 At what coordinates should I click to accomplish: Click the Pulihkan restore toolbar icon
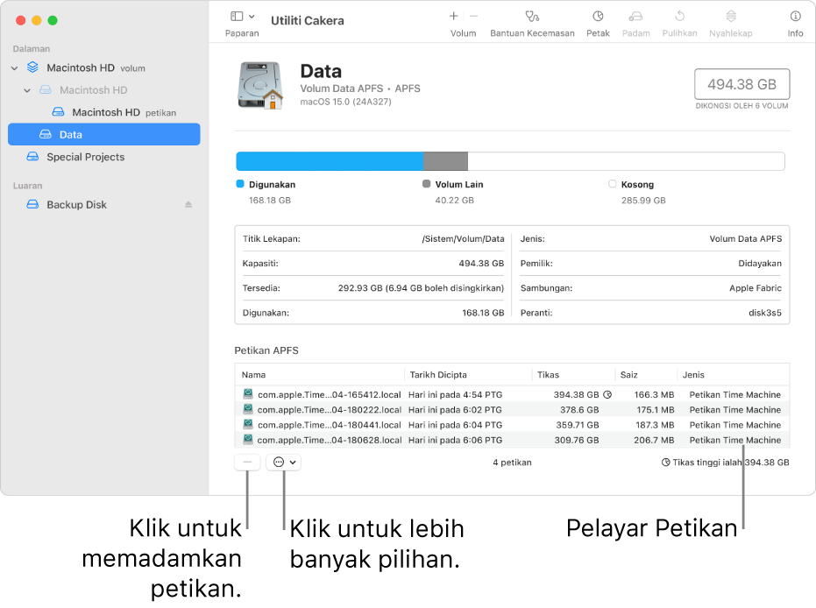(679, 16)
